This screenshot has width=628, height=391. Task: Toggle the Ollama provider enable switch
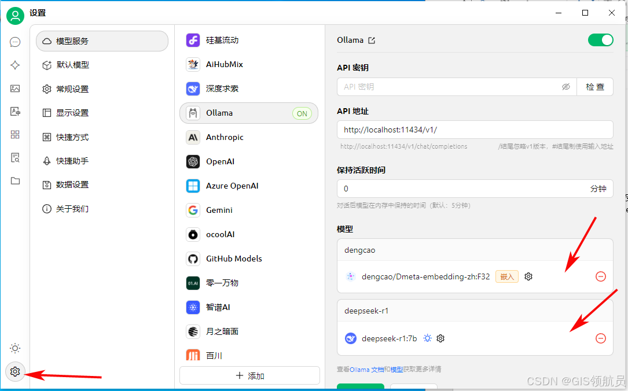(600, 40)
